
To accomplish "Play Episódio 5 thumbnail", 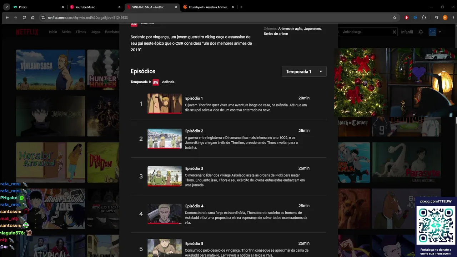I will click(x=165, y=248).
